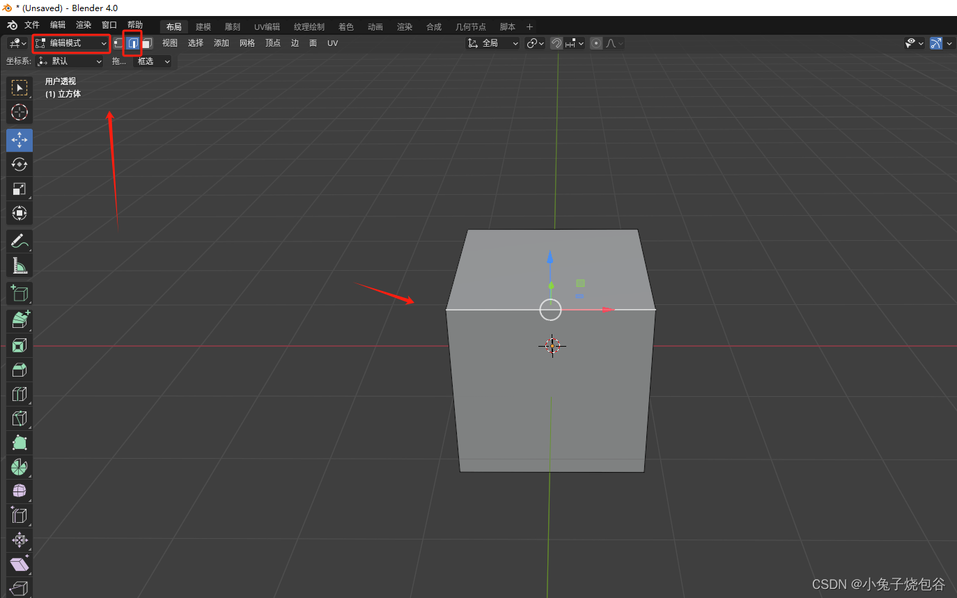Viewport: 957px width, 598px height.
Task: Select the Measure ruler tool
Action: 20,265
